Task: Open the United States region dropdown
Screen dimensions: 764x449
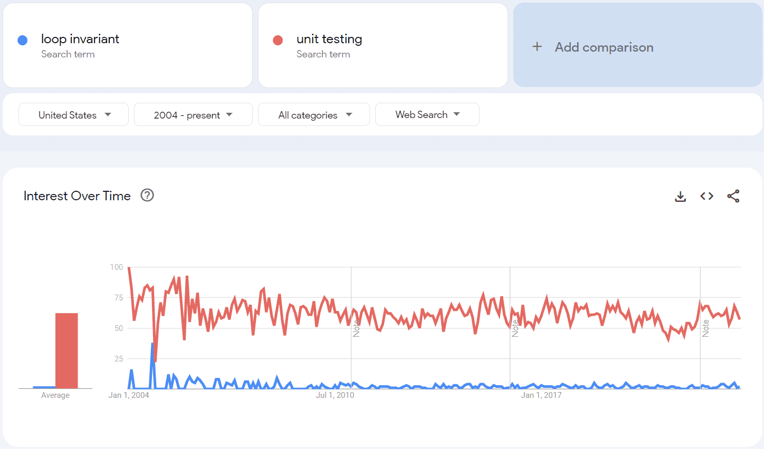Action: [73, 114]
